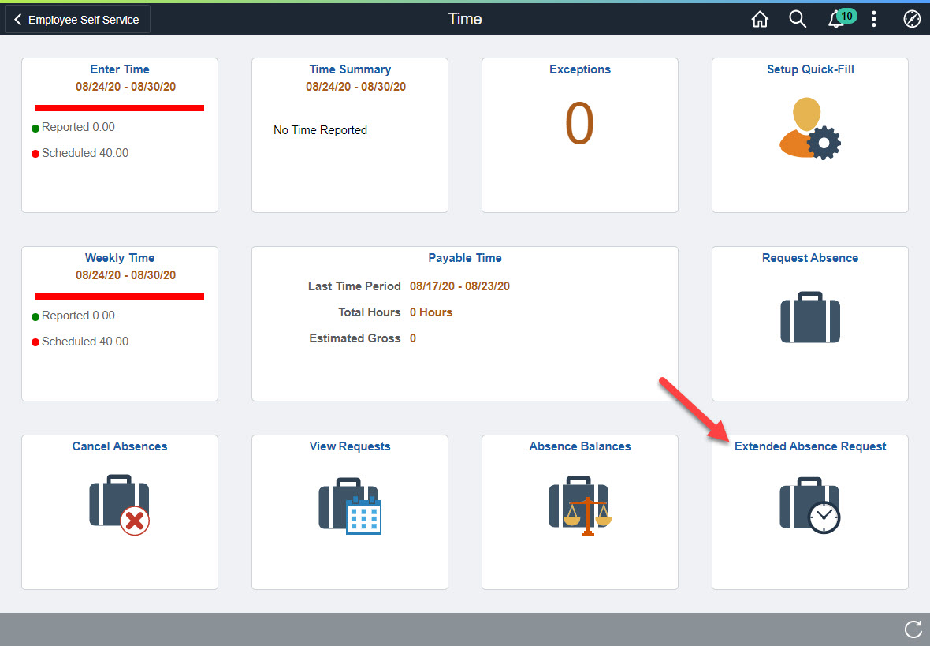Click the Enter Time red progress bar

point(120,108)
